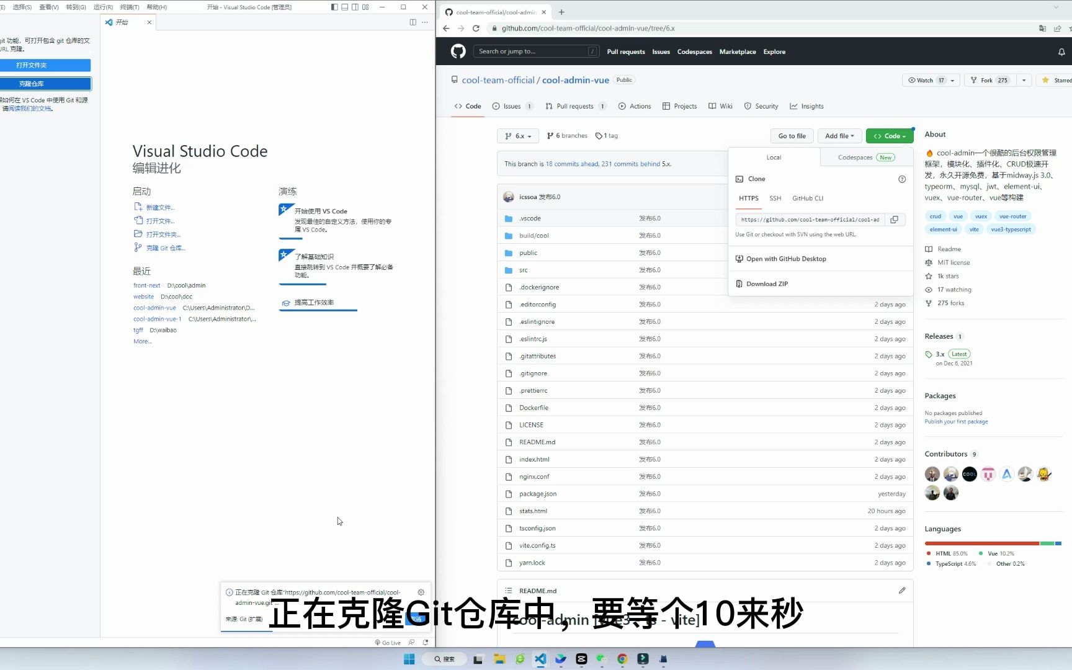
Task: Share this page from the address bar icon
Action: click(x=1057, y=28)
